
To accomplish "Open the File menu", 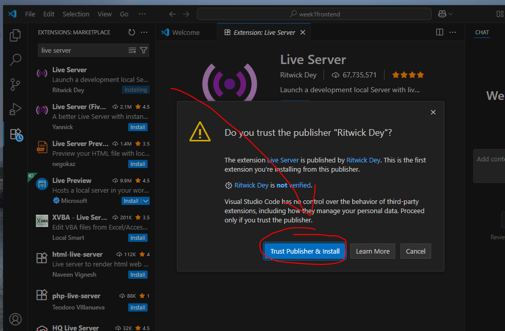I will click(x=30, y=14).
